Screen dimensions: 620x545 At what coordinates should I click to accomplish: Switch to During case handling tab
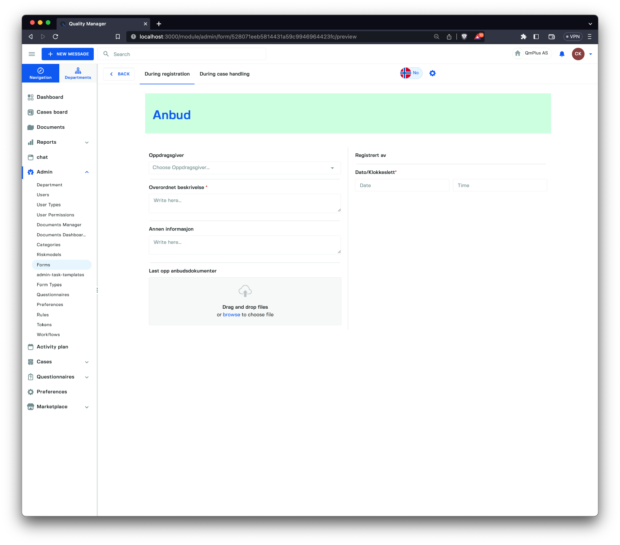coord(224,74)
